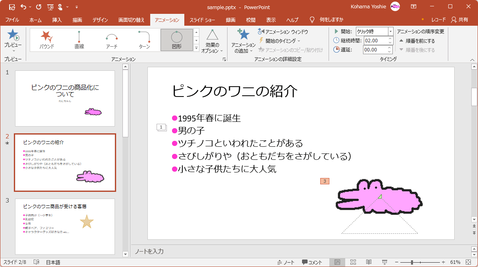Expand the プレビュー dropdown arrow

tap(13, 51)
